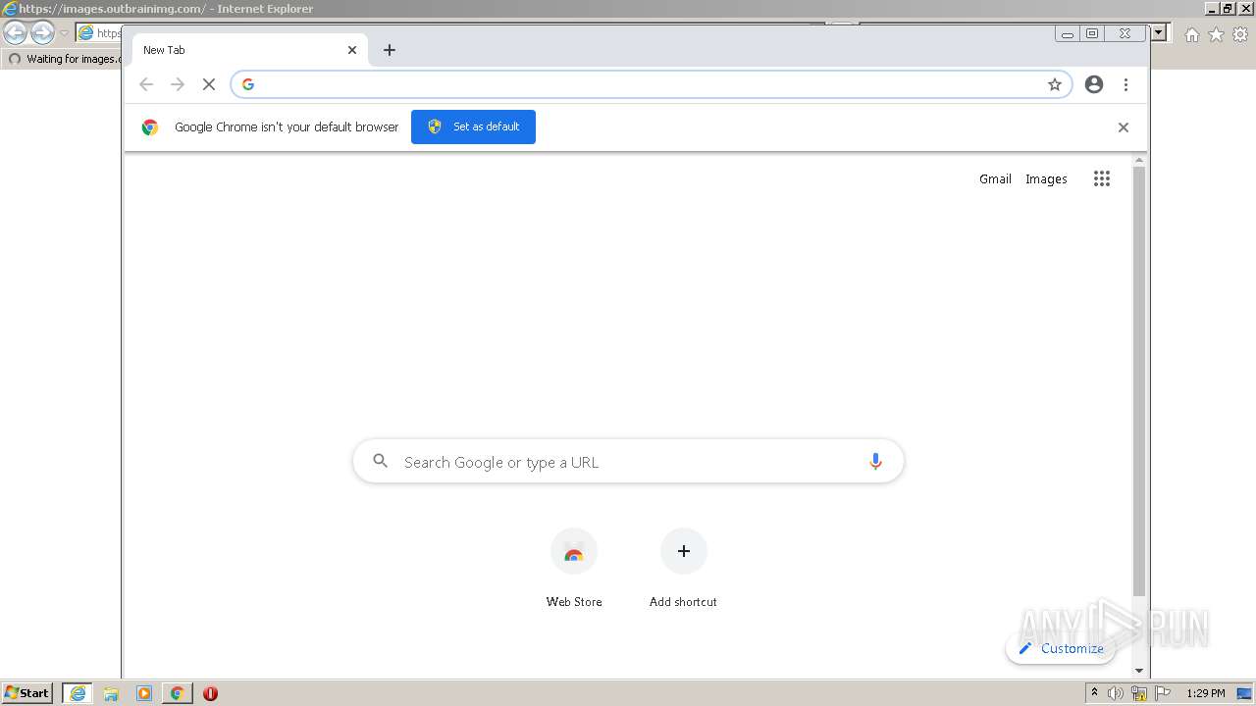Click the Set as default button

pyautogui.click(x=473, y=126)
